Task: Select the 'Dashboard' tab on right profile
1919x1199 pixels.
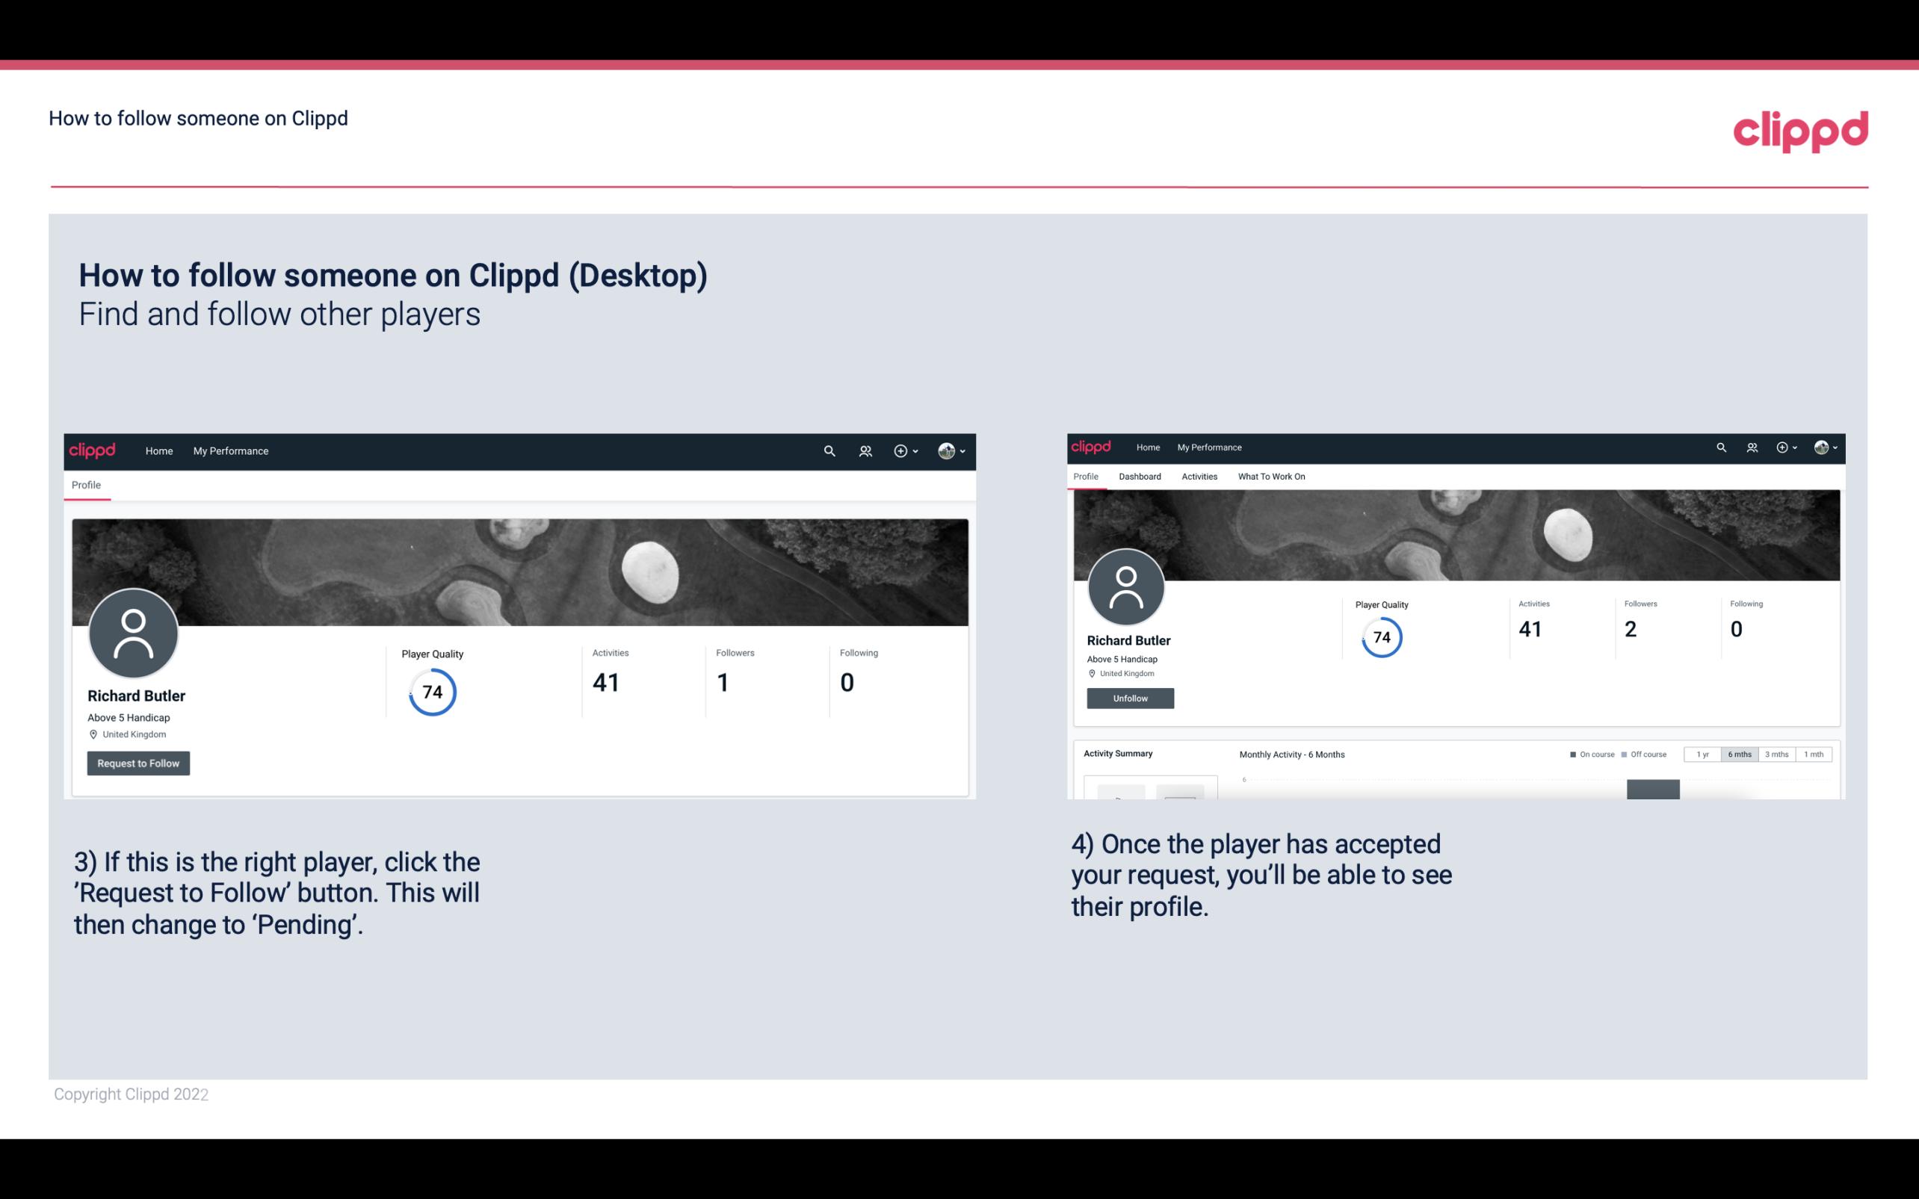Action: tap(1140, 477)
